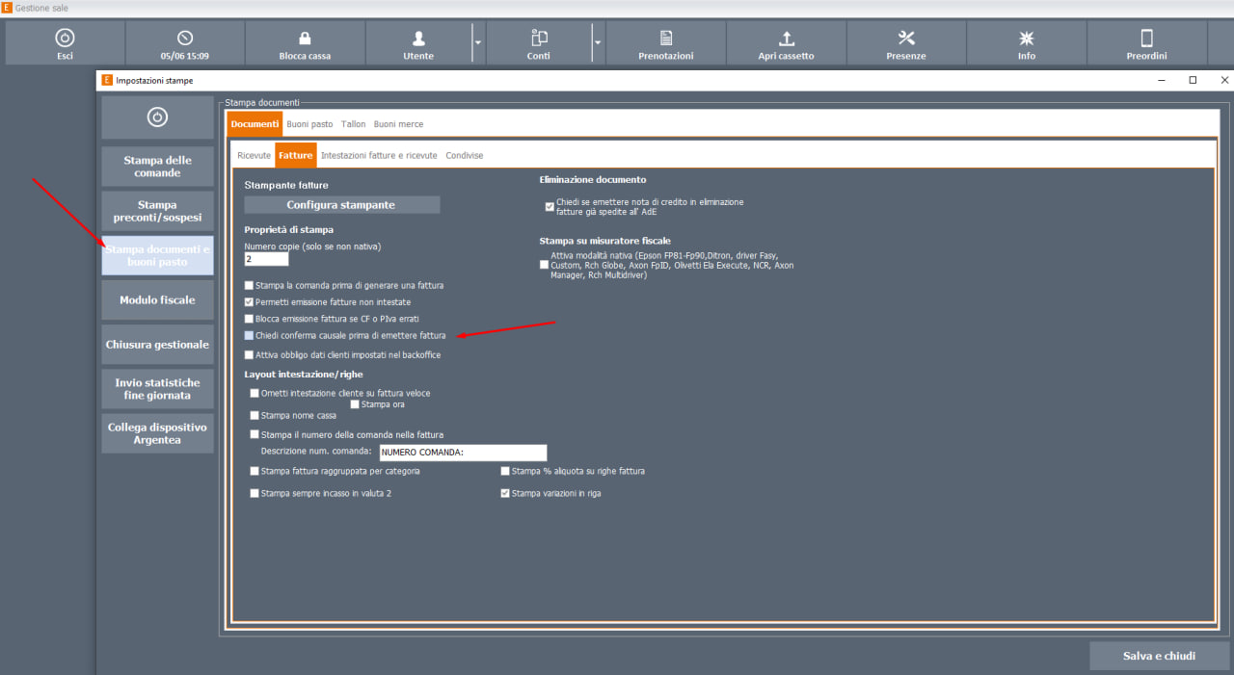Screen dimensions: 1234x675
Task: Click the Numero copie input field
Action: tap(266, 259)
